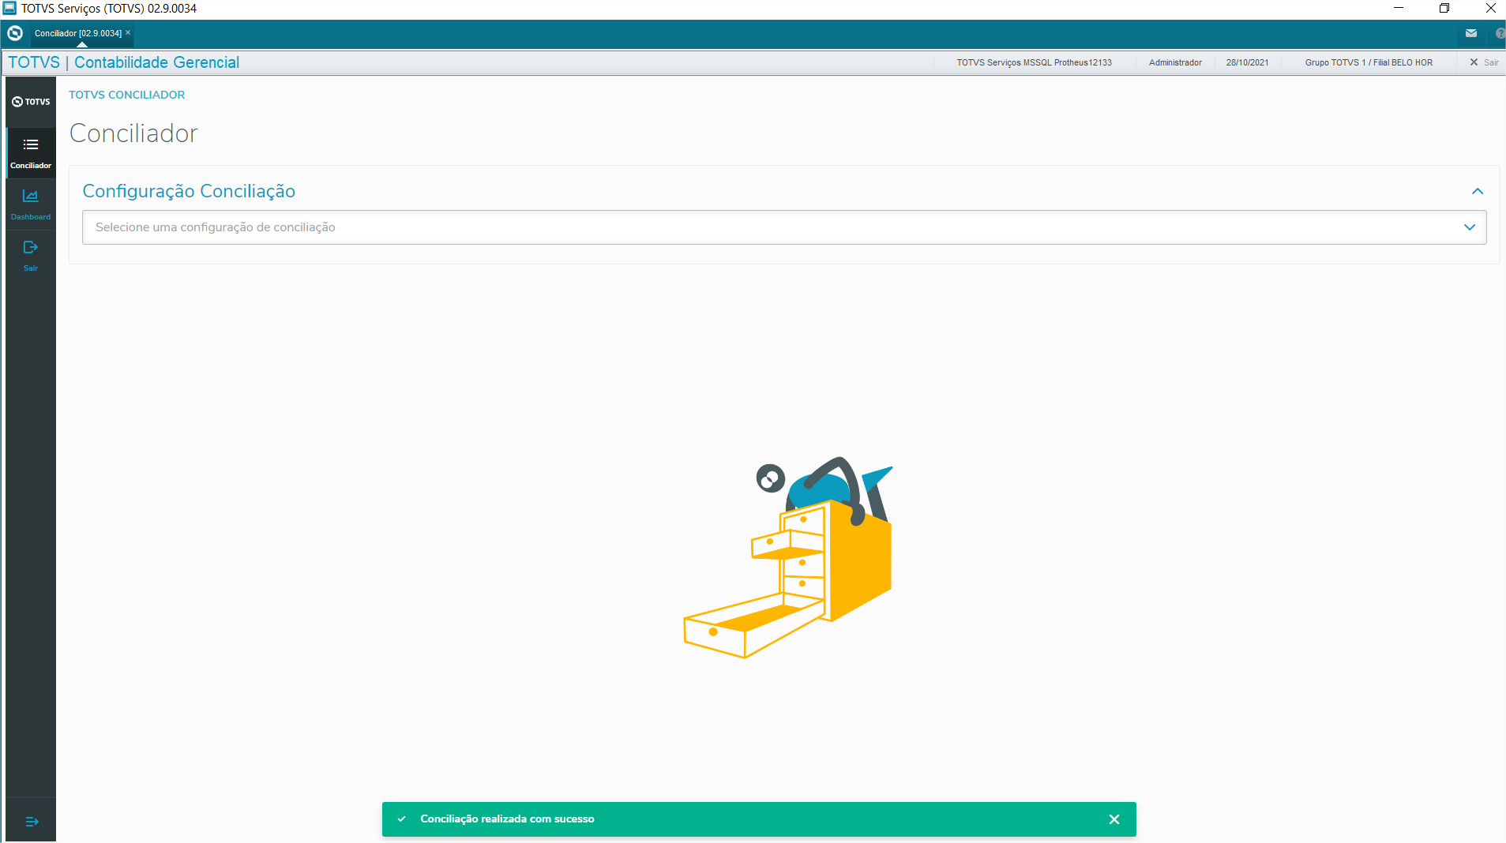The width and height of the screenshot is (1506, 843).
Task: Click the Contabilidade Gerencial title
Action: [156, 62]
